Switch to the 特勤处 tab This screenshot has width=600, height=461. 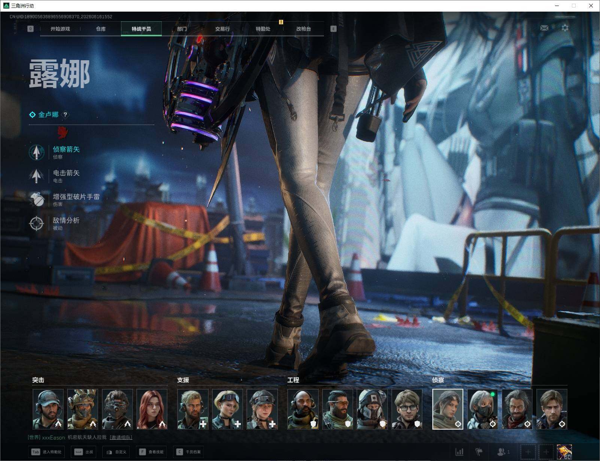point(263,29)
